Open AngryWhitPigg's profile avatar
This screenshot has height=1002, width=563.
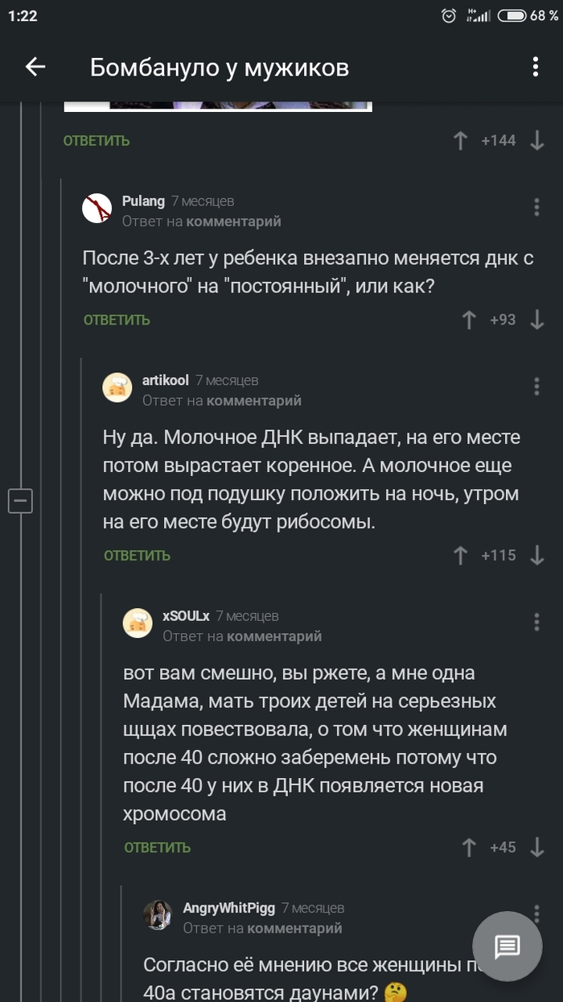pyautogui.click(x=158, y=915)
